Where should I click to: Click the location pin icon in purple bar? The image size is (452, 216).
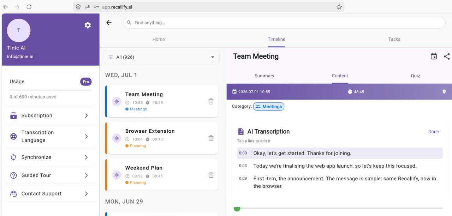click(x=444, y=92)
